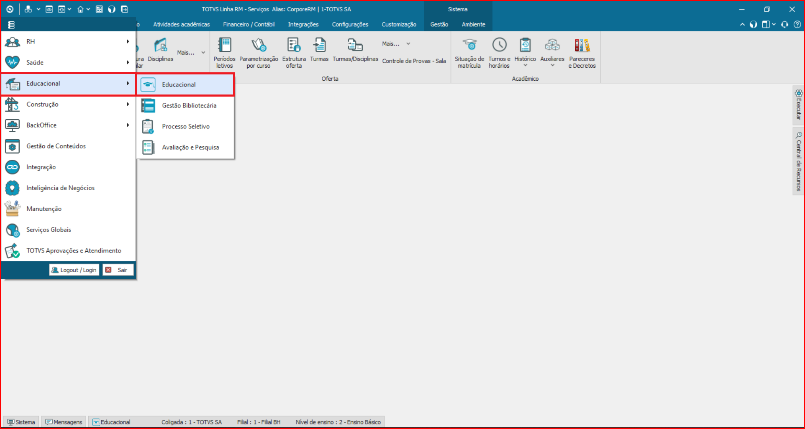This screenshot has height=429, width=805.
Task: Open the Histórico dropdown tool
Action: tap(525, 53)
